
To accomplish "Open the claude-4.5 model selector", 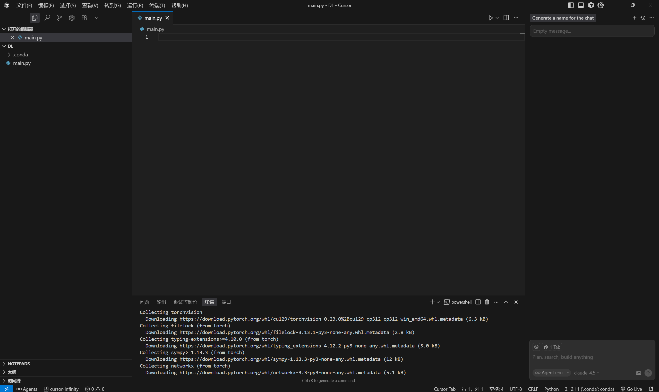I will tap(586, 373).
